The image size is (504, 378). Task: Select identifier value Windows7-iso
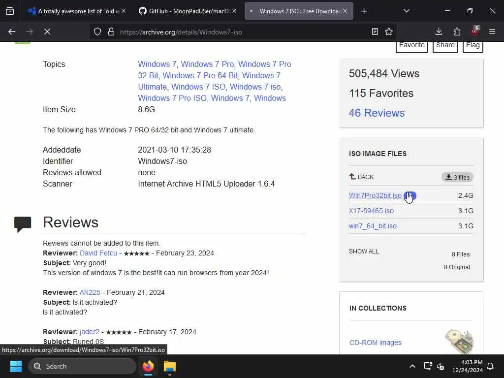(x=162, y=161)
